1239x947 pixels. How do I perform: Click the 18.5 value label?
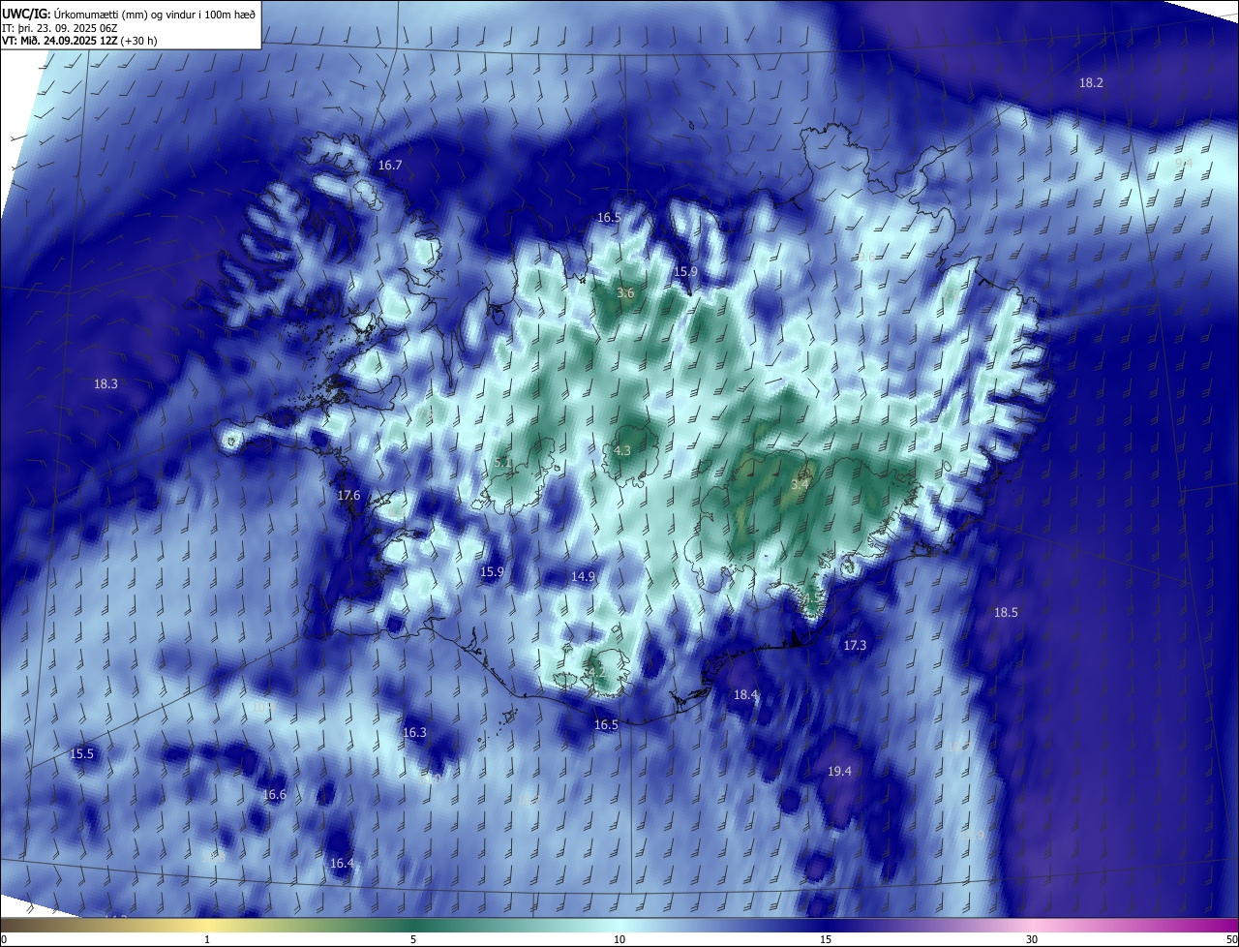(x=1006, y=613)
